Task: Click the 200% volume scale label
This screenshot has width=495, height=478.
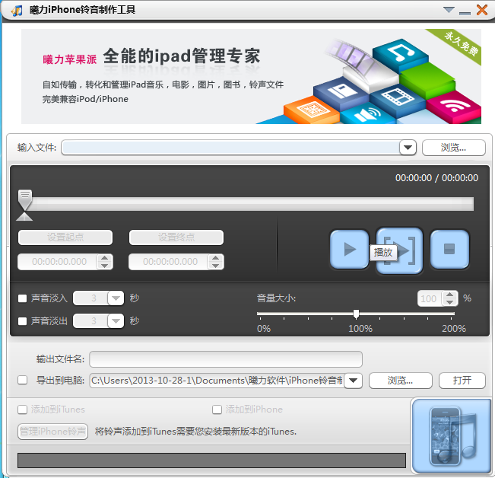Action: 454,329
